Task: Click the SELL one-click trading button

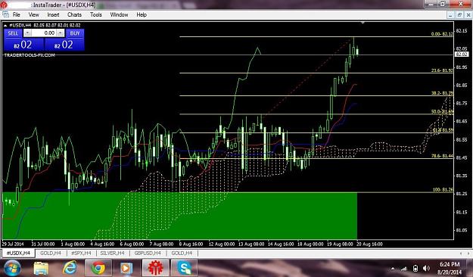Action: click(x=13, y=33)
